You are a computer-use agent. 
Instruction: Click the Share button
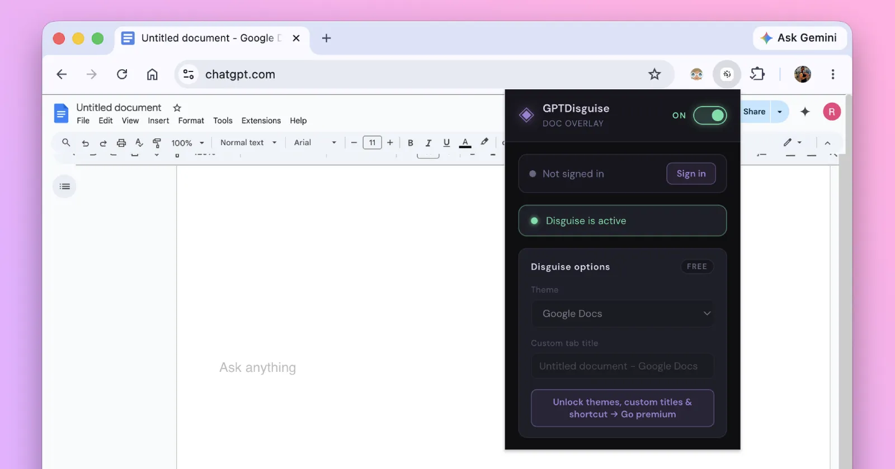pyautogui.click(x=754, y=112)
